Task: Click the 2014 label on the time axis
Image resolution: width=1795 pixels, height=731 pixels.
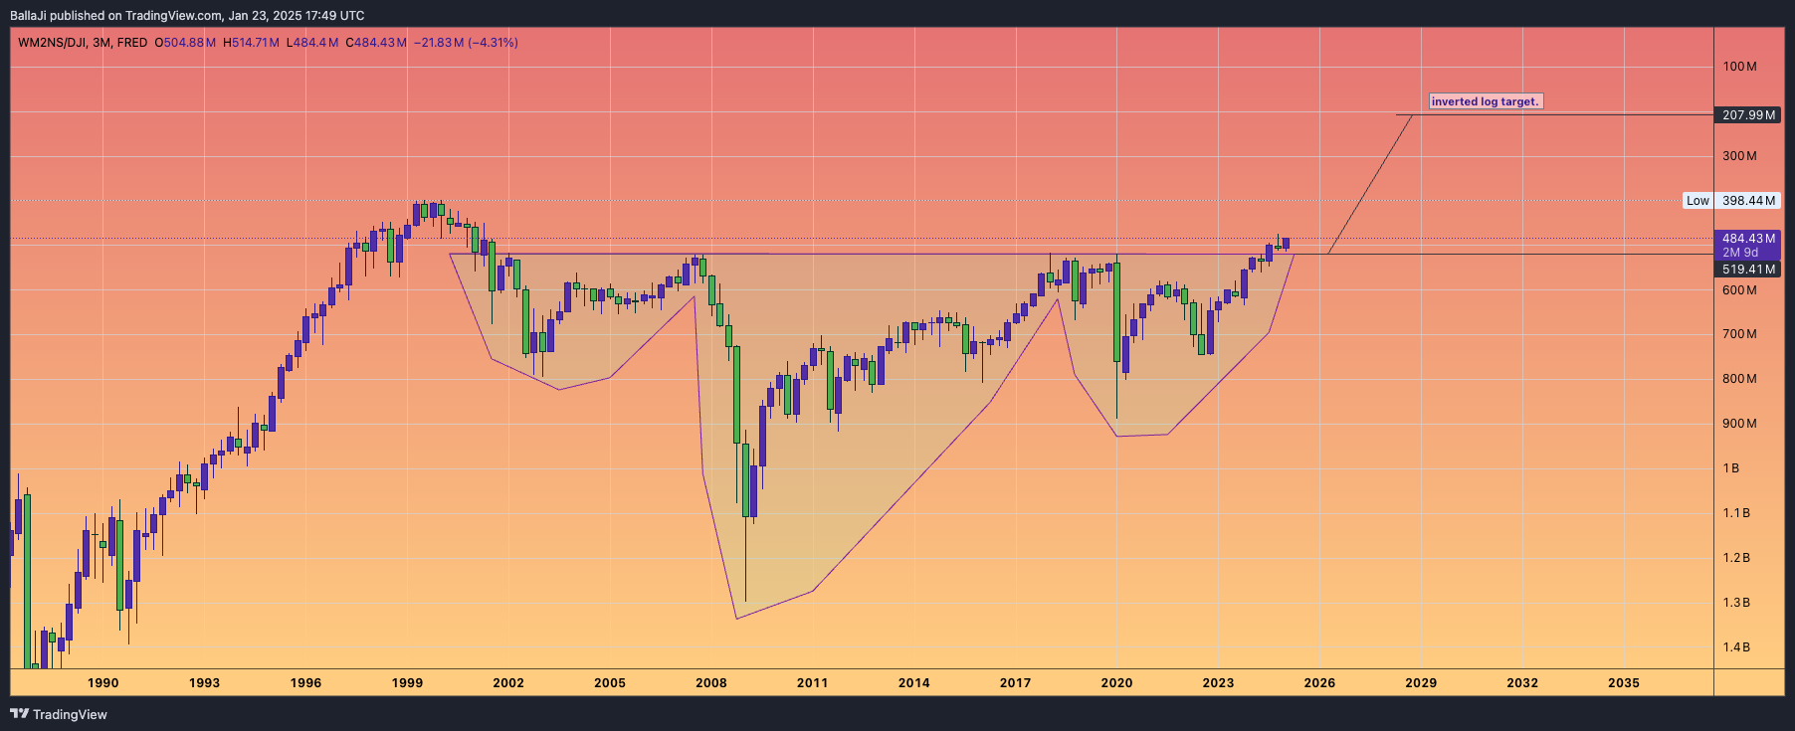Action: [913, 683]
